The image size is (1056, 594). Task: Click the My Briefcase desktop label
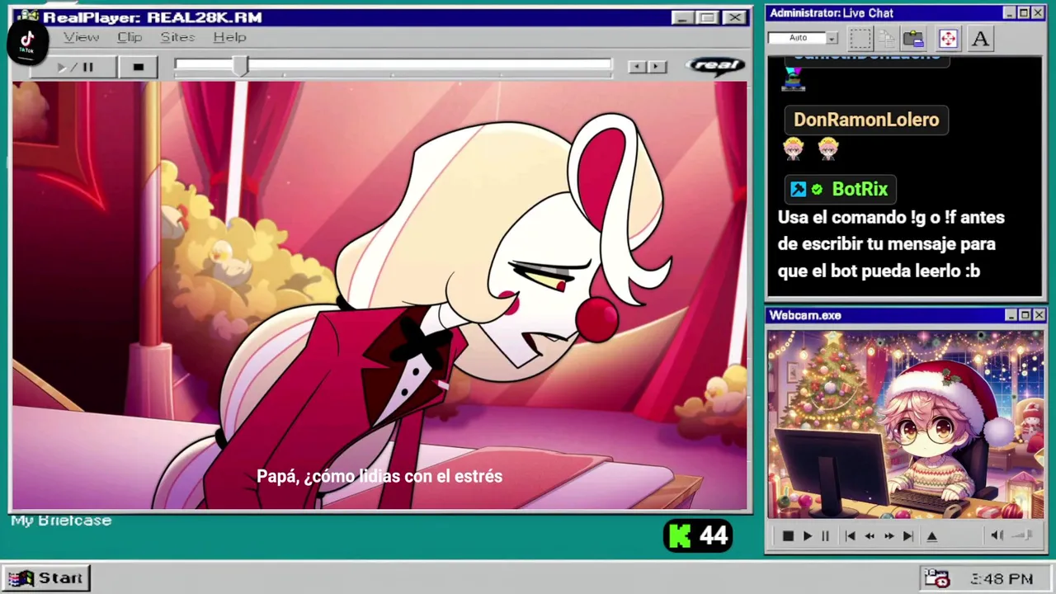point(61,521)
